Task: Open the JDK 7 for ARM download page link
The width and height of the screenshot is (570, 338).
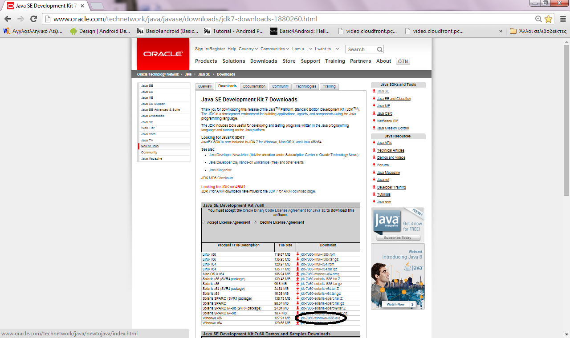Action: 292,191
